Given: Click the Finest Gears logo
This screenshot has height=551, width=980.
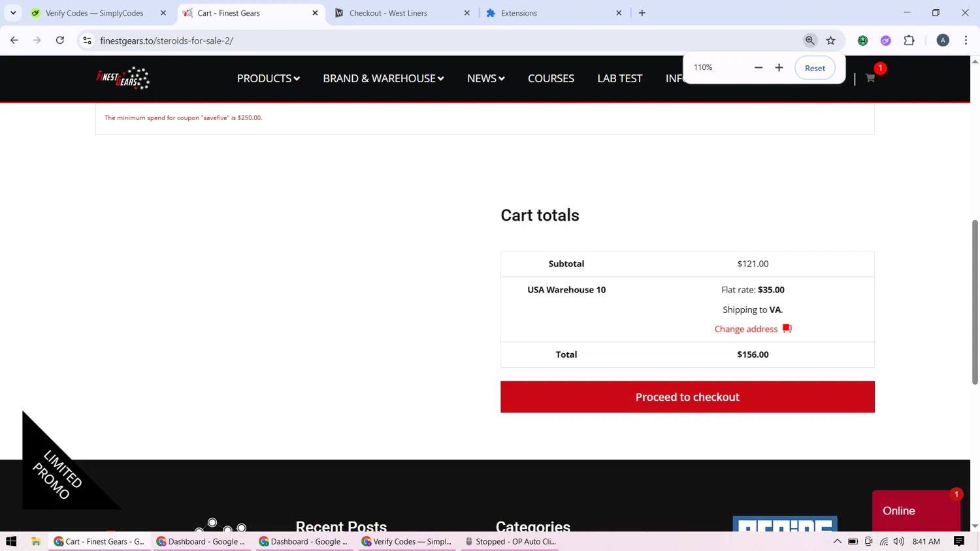Looking at the screenshot, I should (x=123, y=78).
